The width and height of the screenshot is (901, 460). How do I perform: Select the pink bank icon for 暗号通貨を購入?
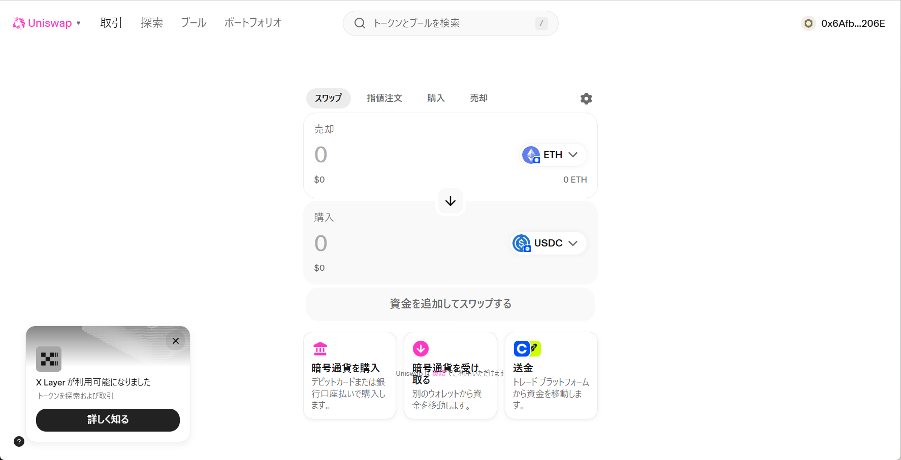tap(320, 348)
